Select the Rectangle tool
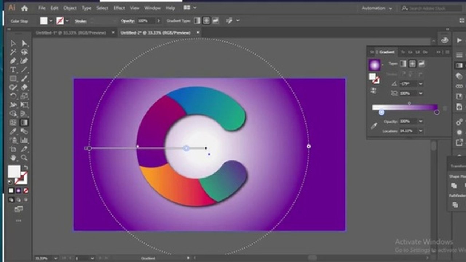The height and width of the screenshot is (262, 466). tap(13, 79)
